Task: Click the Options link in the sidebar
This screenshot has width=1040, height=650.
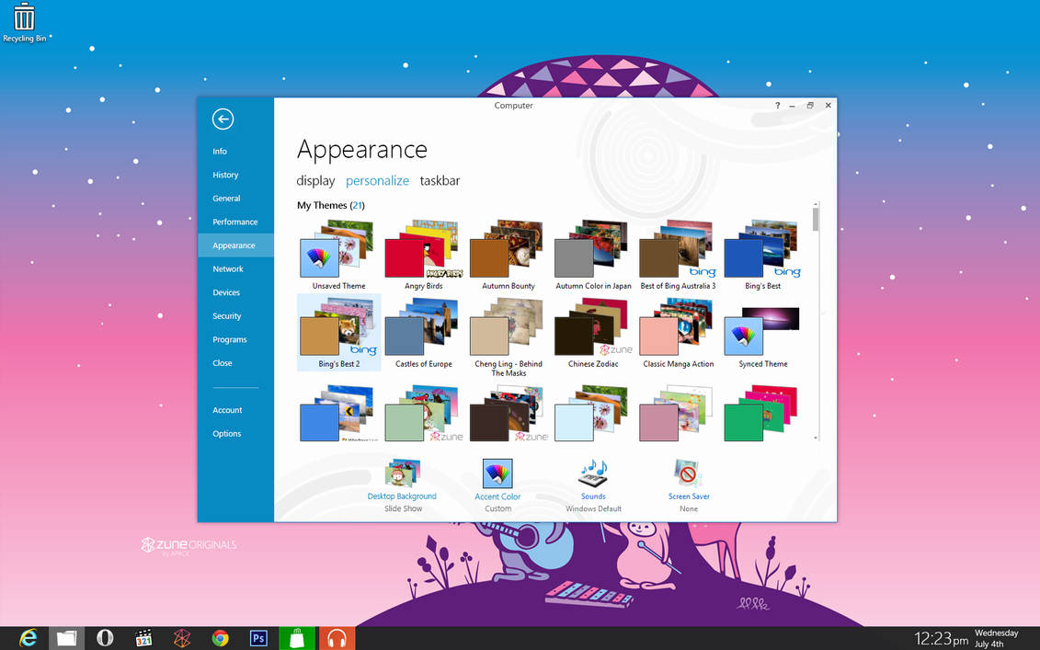Action: coord(226,433)
